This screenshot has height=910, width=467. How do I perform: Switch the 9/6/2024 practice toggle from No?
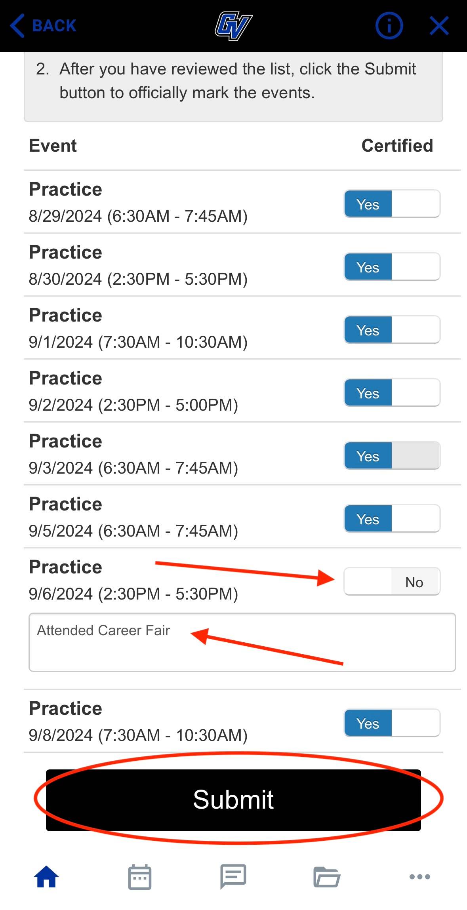tap(392, 582)
